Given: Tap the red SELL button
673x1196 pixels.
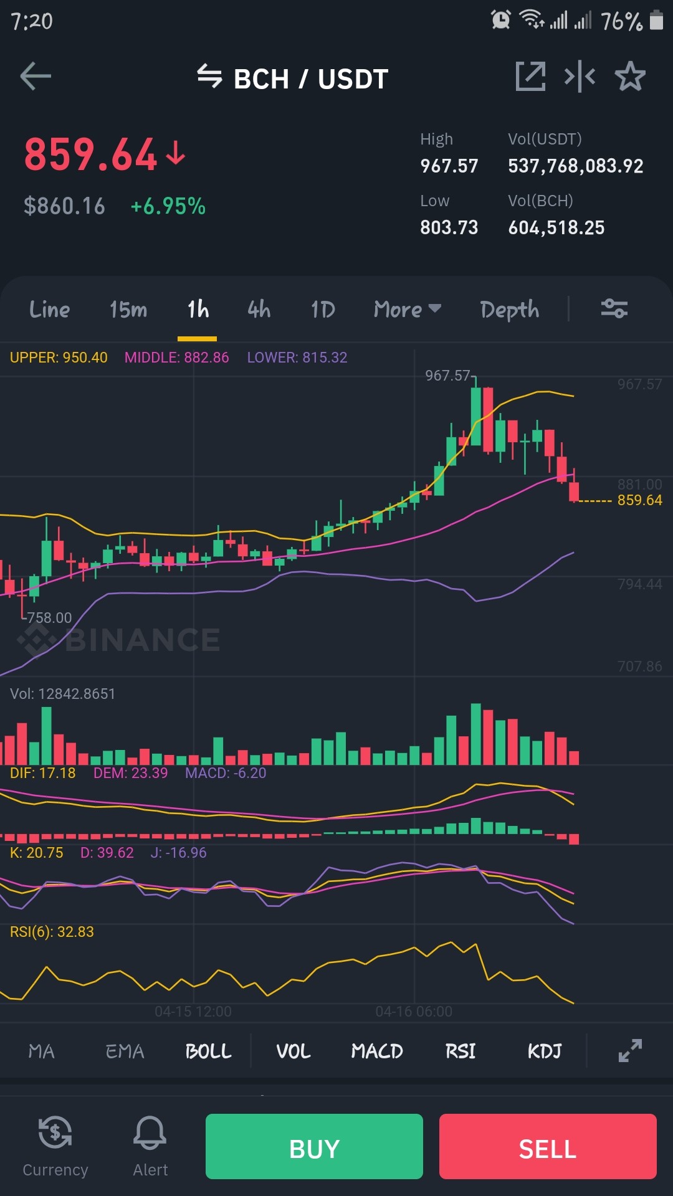Looking at the screenshot, I should pos(548,1147).
